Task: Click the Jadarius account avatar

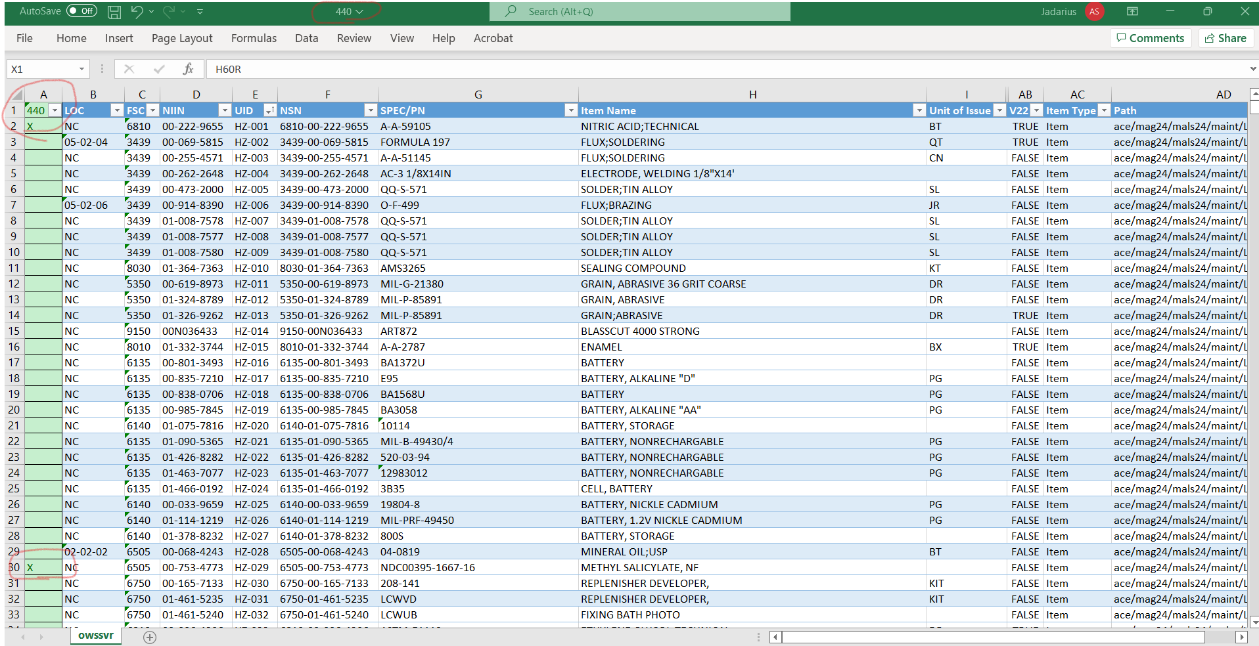Action: tap(1093, 11)
